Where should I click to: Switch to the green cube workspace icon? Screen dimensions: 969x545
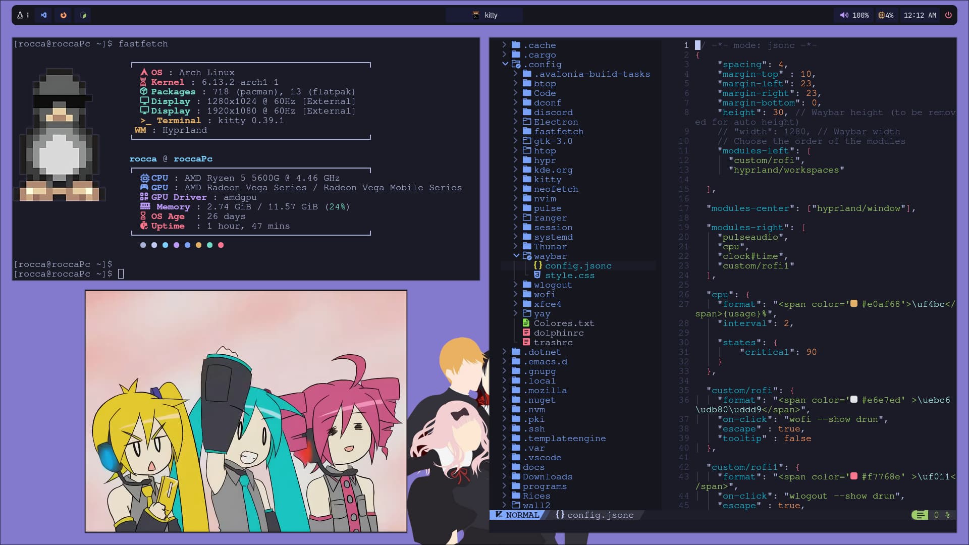(x=83, y=15)
